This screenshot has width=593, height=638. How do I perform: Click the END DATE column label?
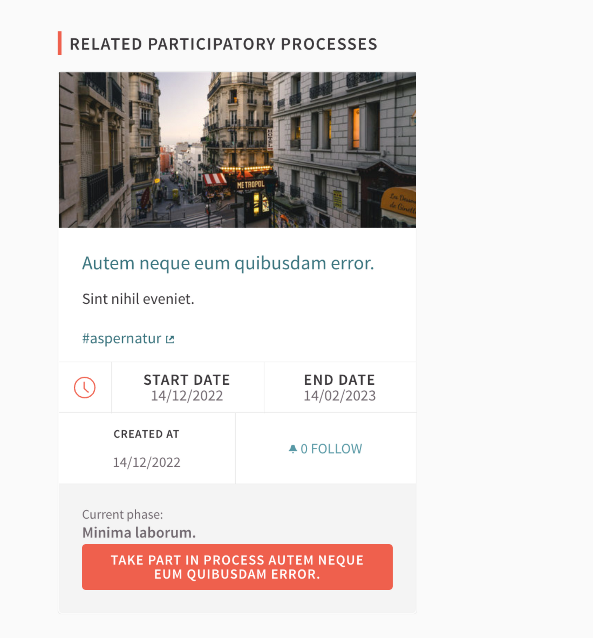pyautogui.click(x=339, y=380)
